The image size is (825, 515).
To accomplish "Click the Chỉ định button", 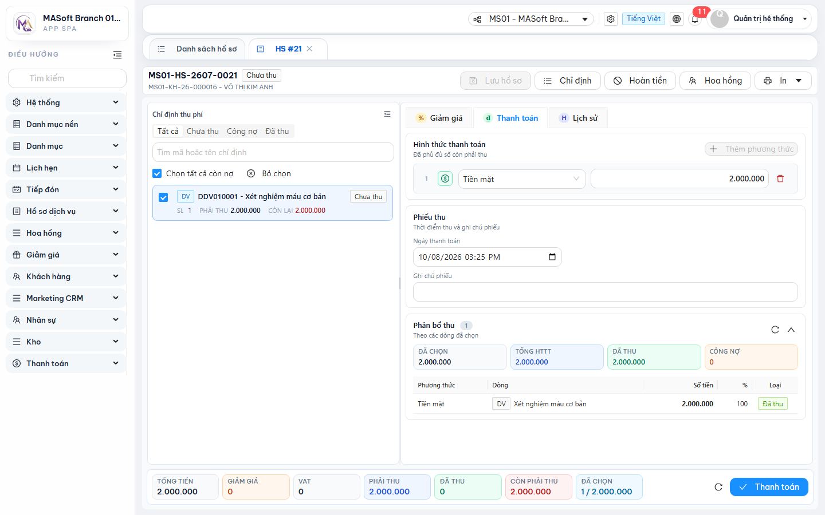I will (567, 81).
